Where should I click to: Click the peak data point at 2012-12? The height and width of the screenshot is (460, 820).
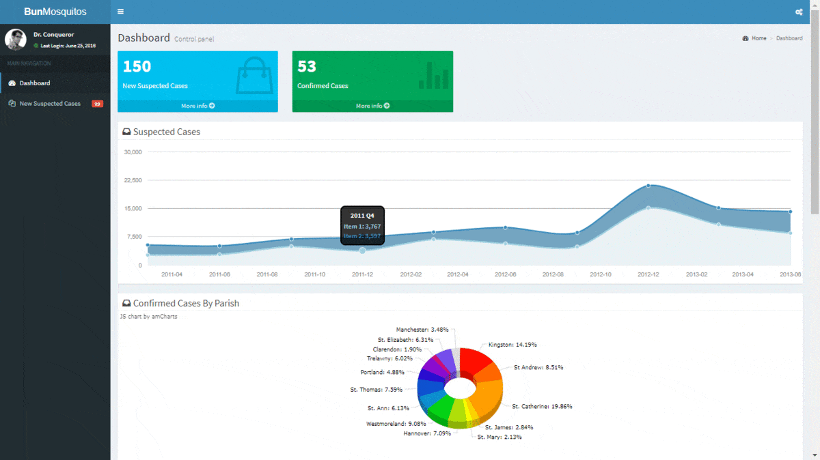coord(648,186)
